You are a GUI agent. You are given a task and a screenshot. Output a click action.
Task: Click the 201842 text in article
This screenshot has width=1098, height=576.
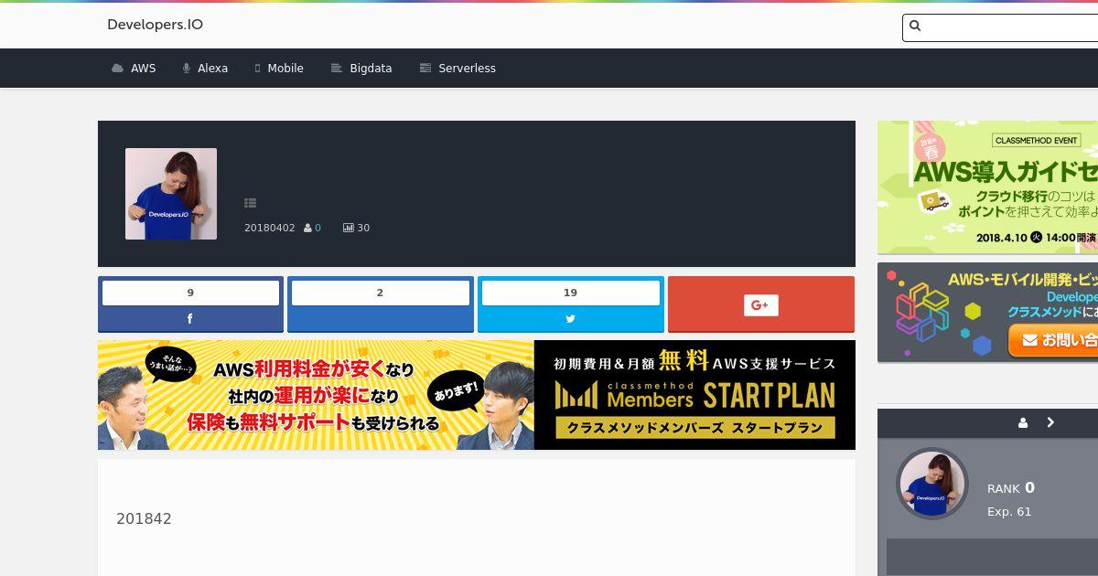[x=144, y=519]
